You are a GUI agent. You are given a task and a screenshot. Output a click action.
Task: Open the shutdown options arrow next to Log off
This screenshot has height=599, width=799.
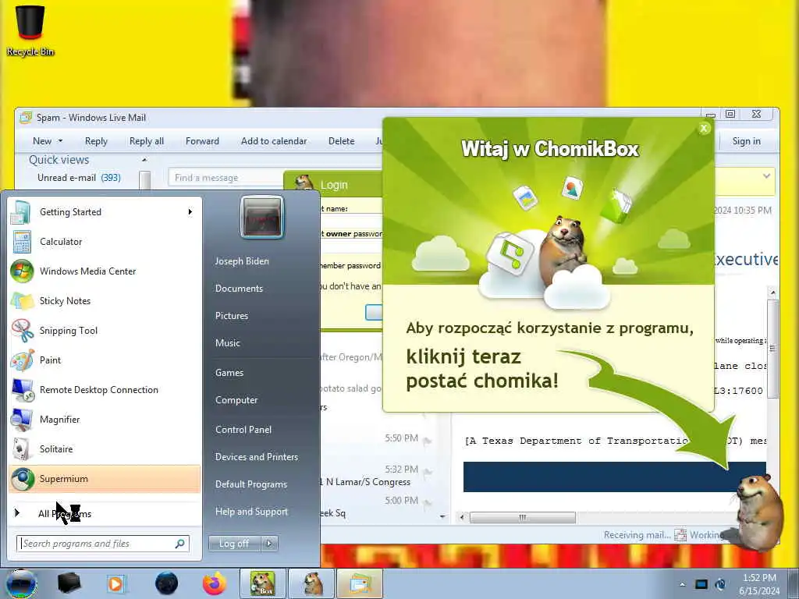coord(269,544)
